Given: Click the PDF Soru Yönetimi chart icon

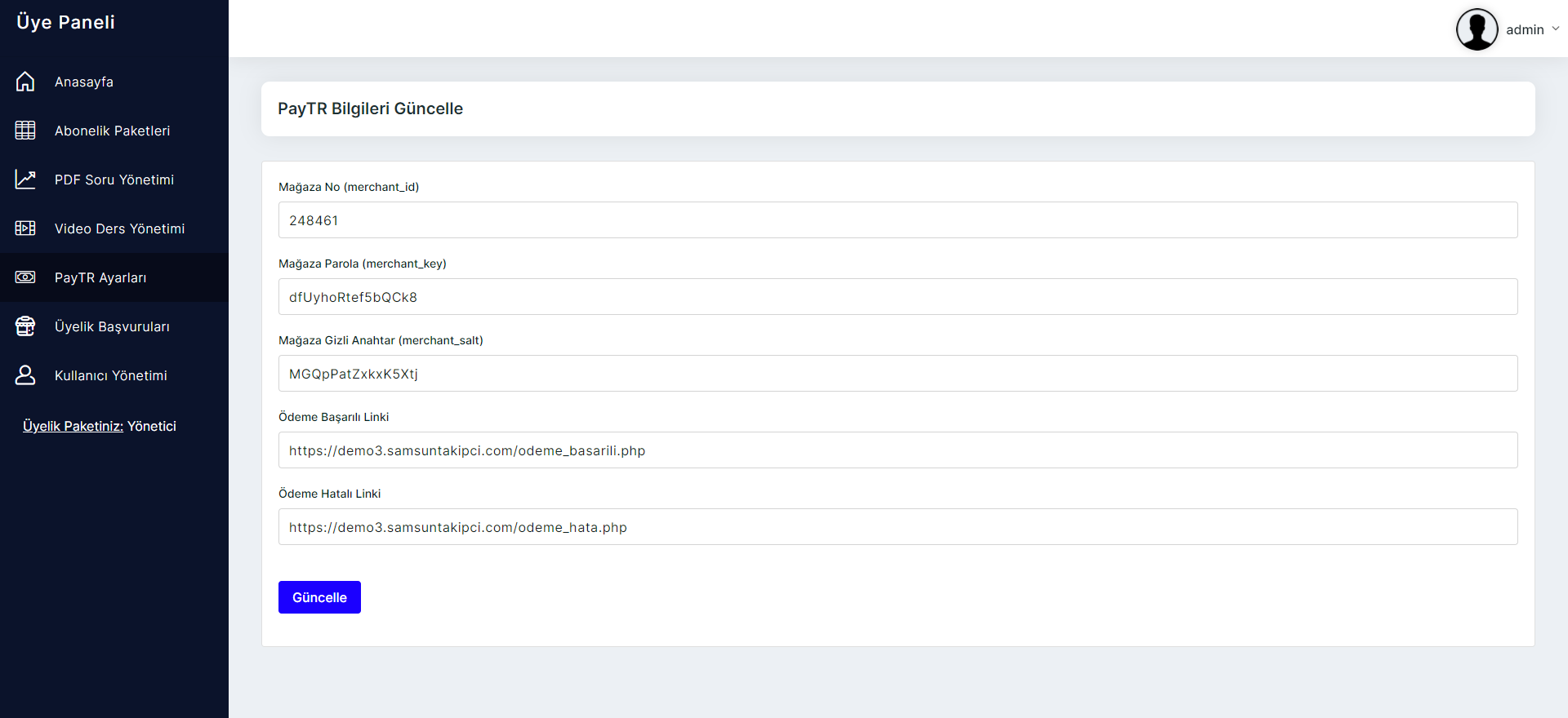Looking at the screenshot, I should point(25,179).
